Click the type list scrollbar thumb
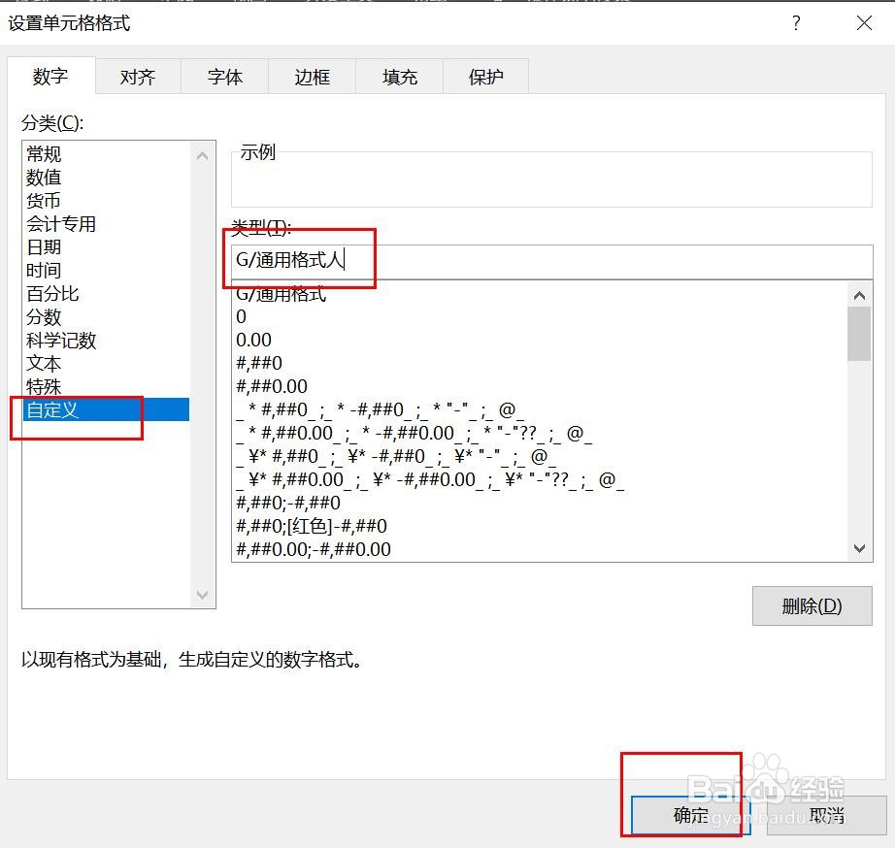The image size is (895, 848). pyautogui.click(x=859, y=334)
